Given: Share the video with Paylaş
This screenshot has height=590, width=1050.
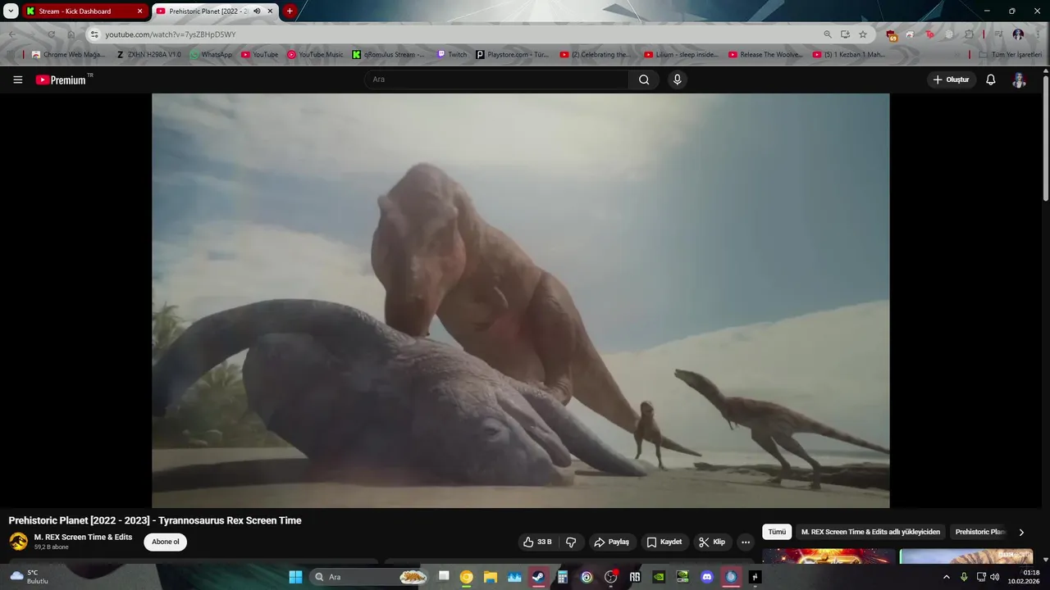Looking at the screenshot, I should pos(611,542).
